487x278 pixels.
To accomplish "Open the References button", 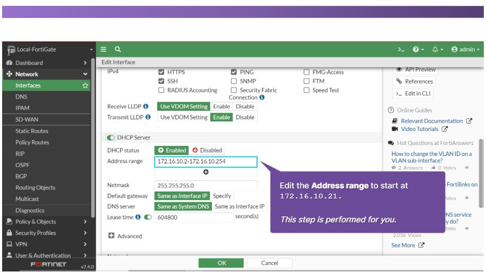I will [414, 81].
